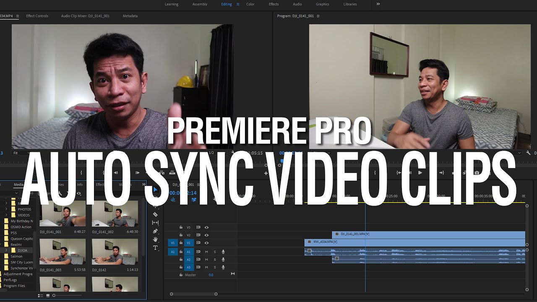537x302 pixels.
Task: Select MVI_4334.MP4 clip on V1
Action: pos(414,242)
